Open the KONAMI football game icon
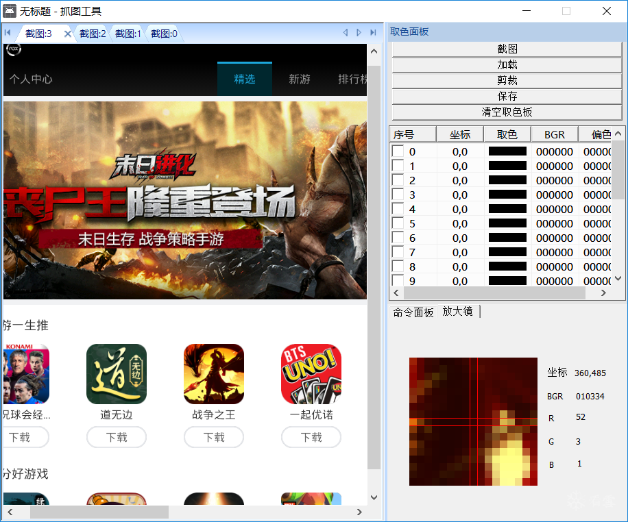Image resolution: width=628 pixels, height=522 pixels. tap(27, 374)
